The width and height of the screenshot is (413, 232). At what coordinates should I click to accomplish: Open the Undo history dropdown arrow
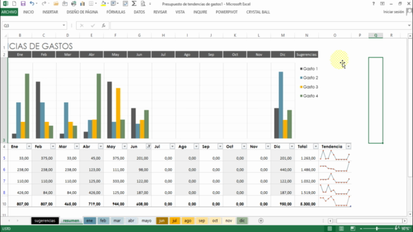(36, 4)
